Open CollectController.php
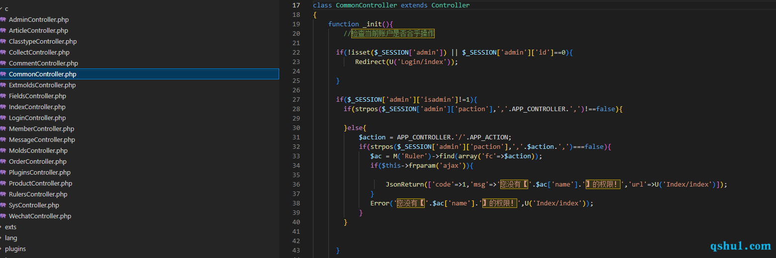 pos(39,53)
